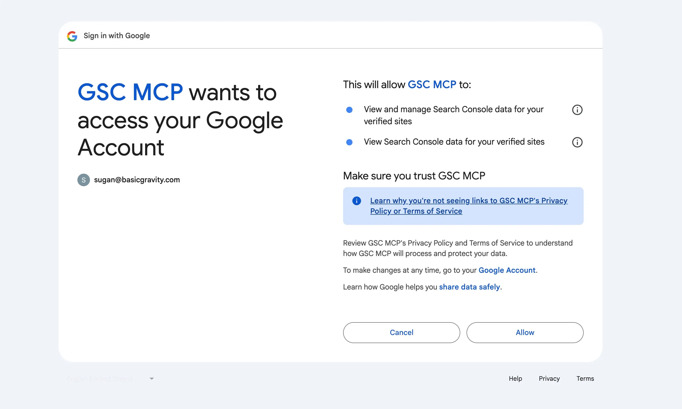
Task: Click the S account avatar
Action: [83, 180]
